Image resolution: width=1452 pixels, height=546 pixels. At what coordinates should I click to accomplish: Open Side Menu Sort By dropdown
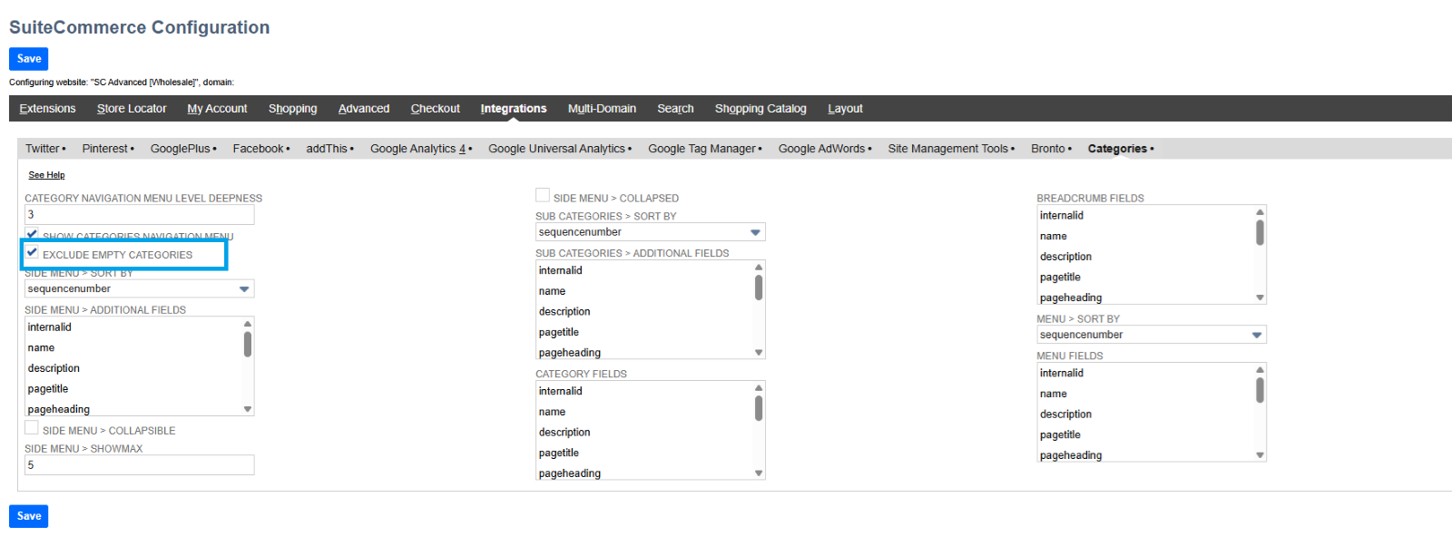[x=139, y=288]
